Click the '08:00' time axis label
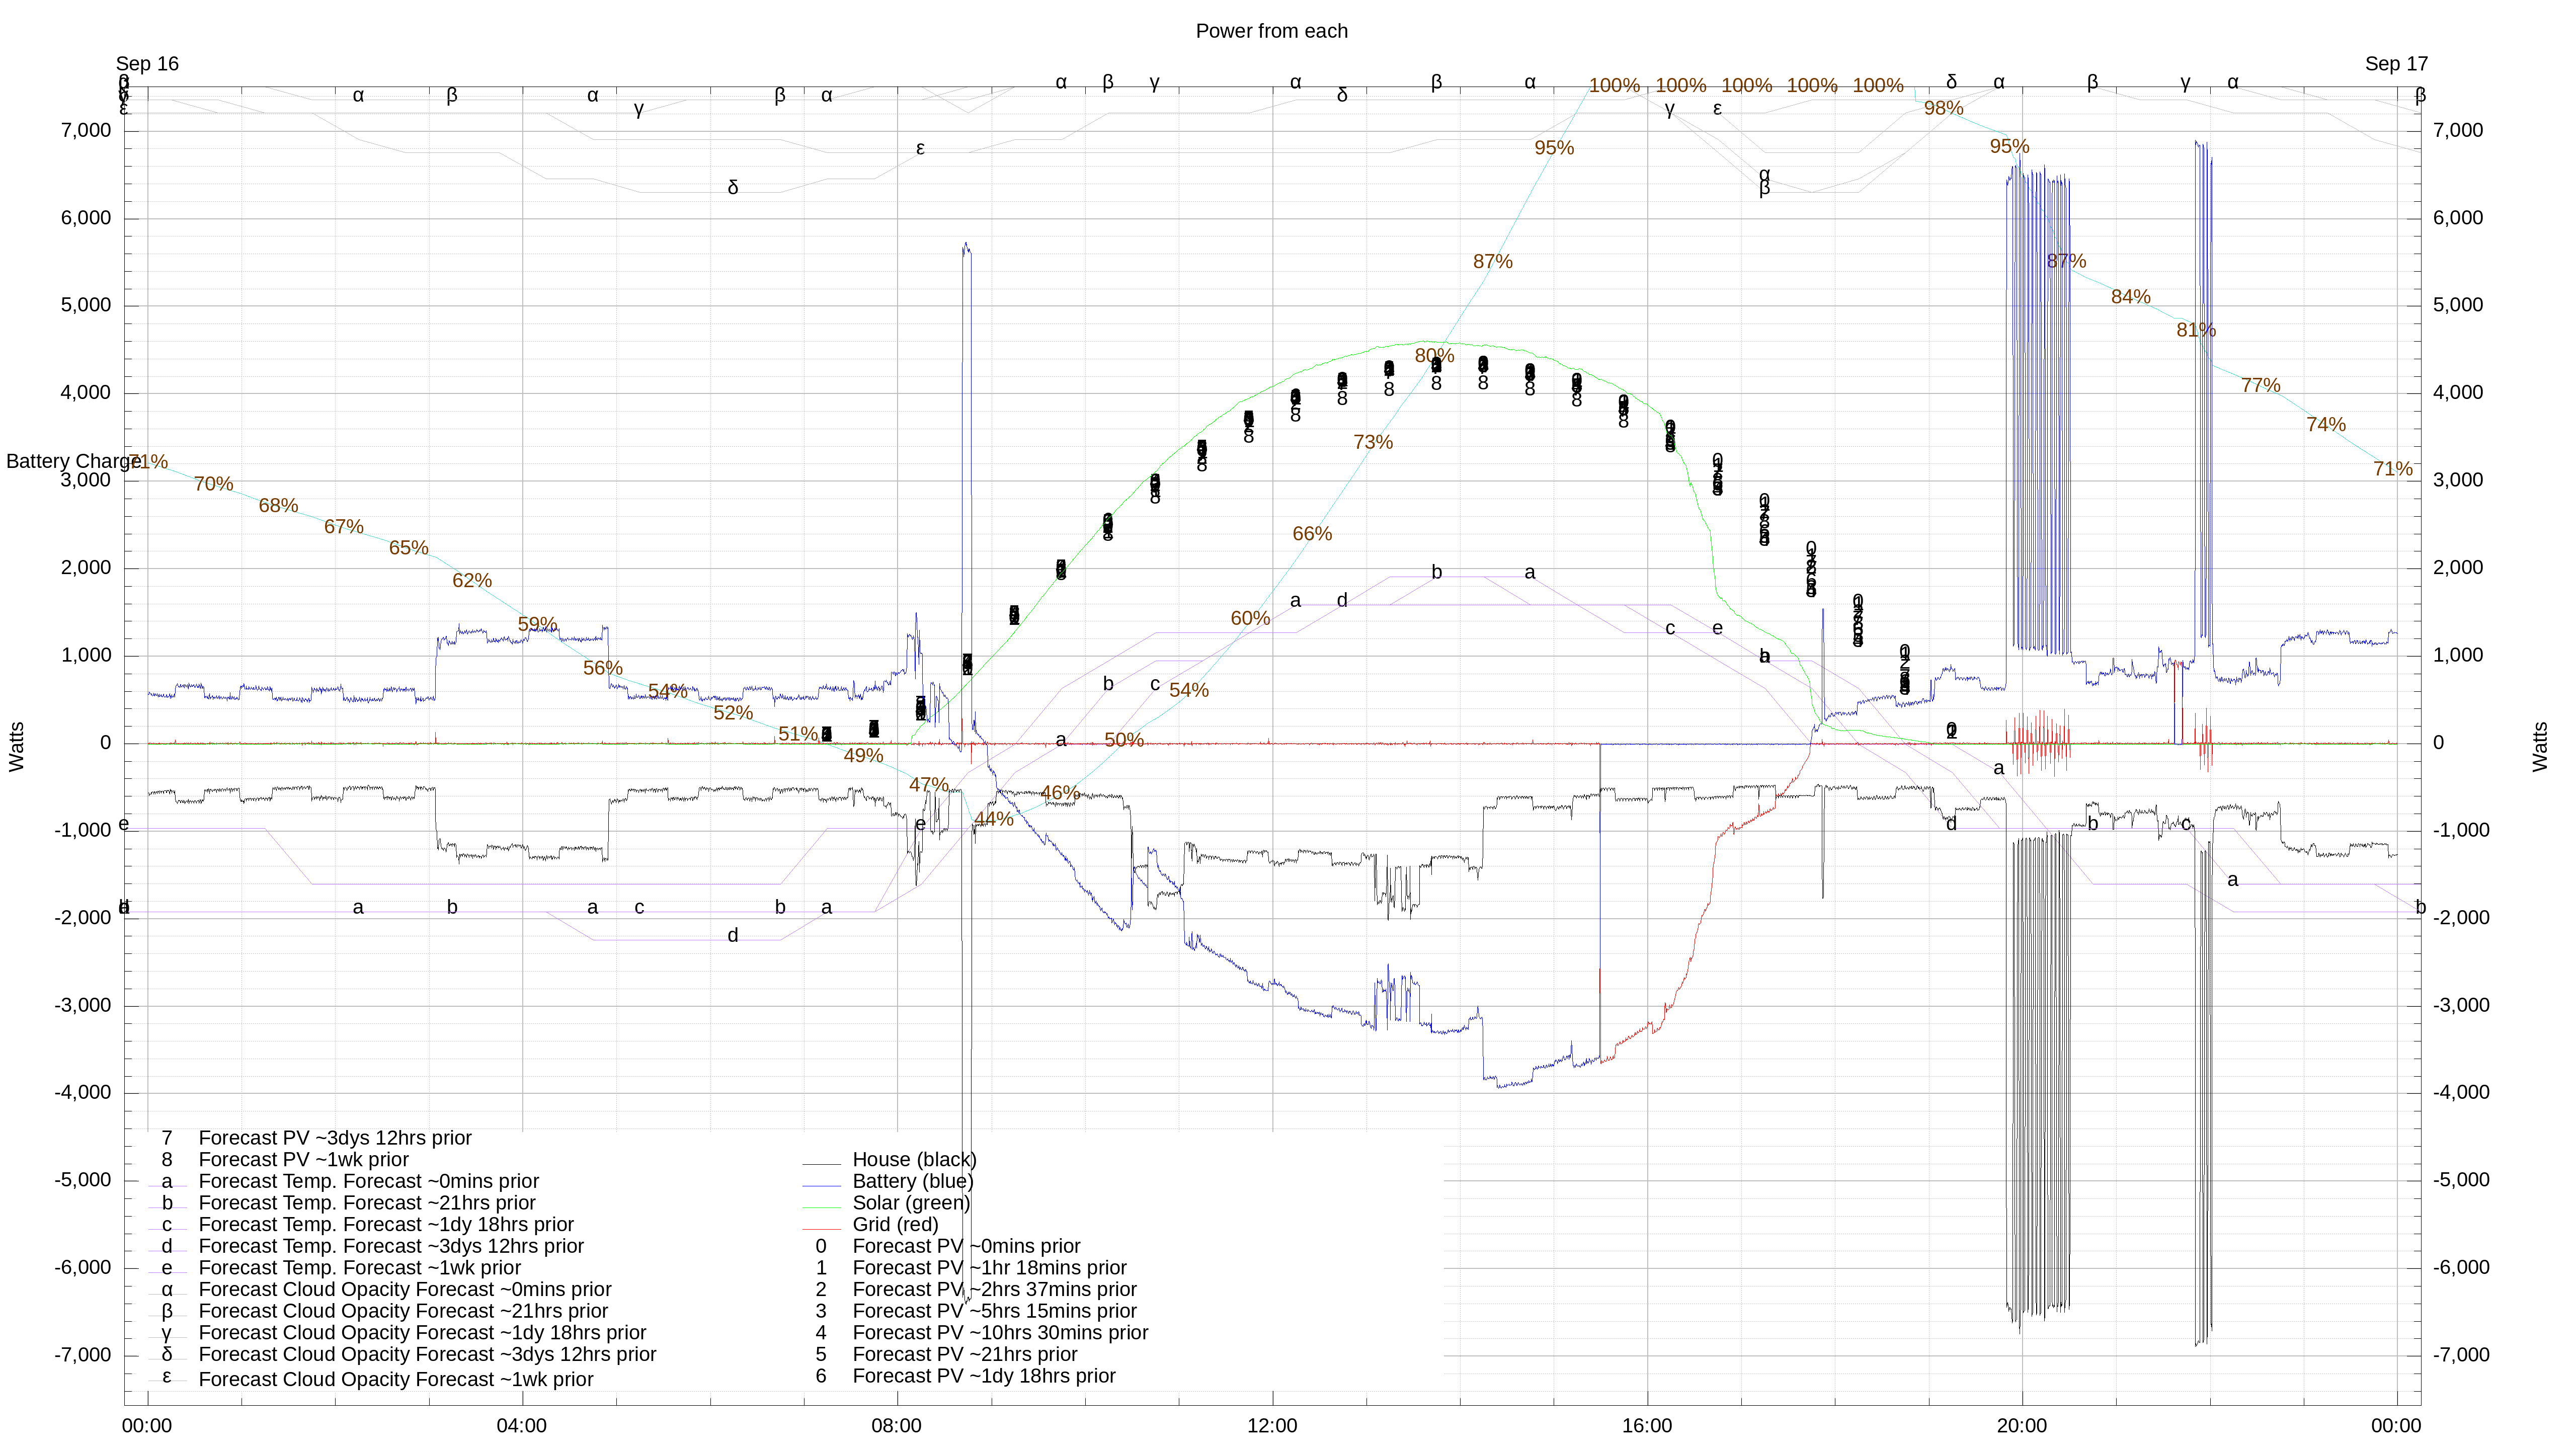This screenshot has height=1449, width=2576. (x=897, y=1426)
